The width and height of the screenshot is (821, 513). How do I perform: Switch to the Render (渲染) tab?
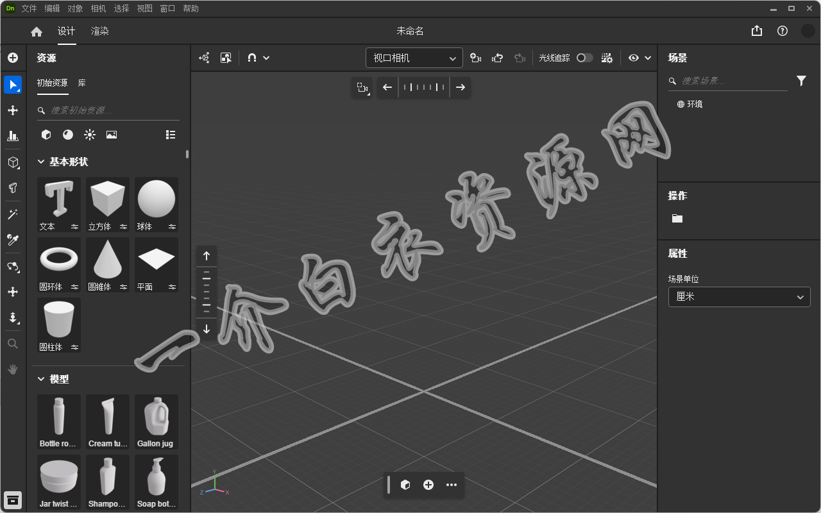[x=99, y=31]
